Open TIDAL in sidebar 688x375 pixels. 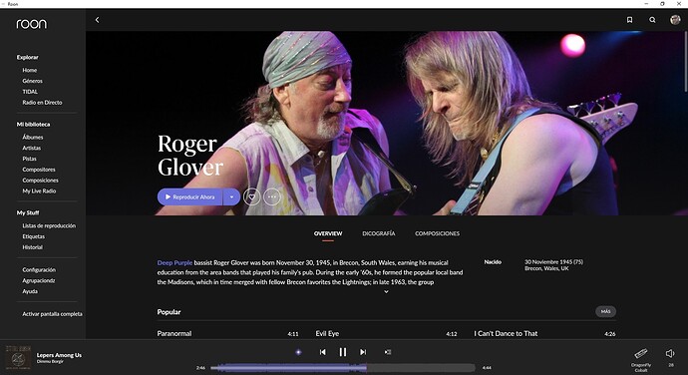30,92
